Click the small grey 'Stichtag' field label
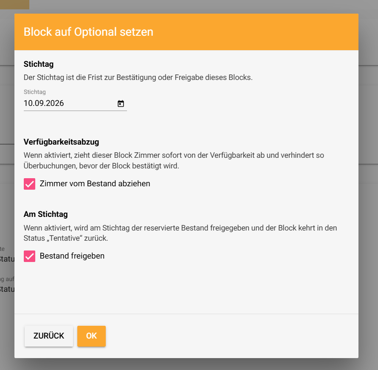This screenshot has width=378, height=370. [35, 92]
